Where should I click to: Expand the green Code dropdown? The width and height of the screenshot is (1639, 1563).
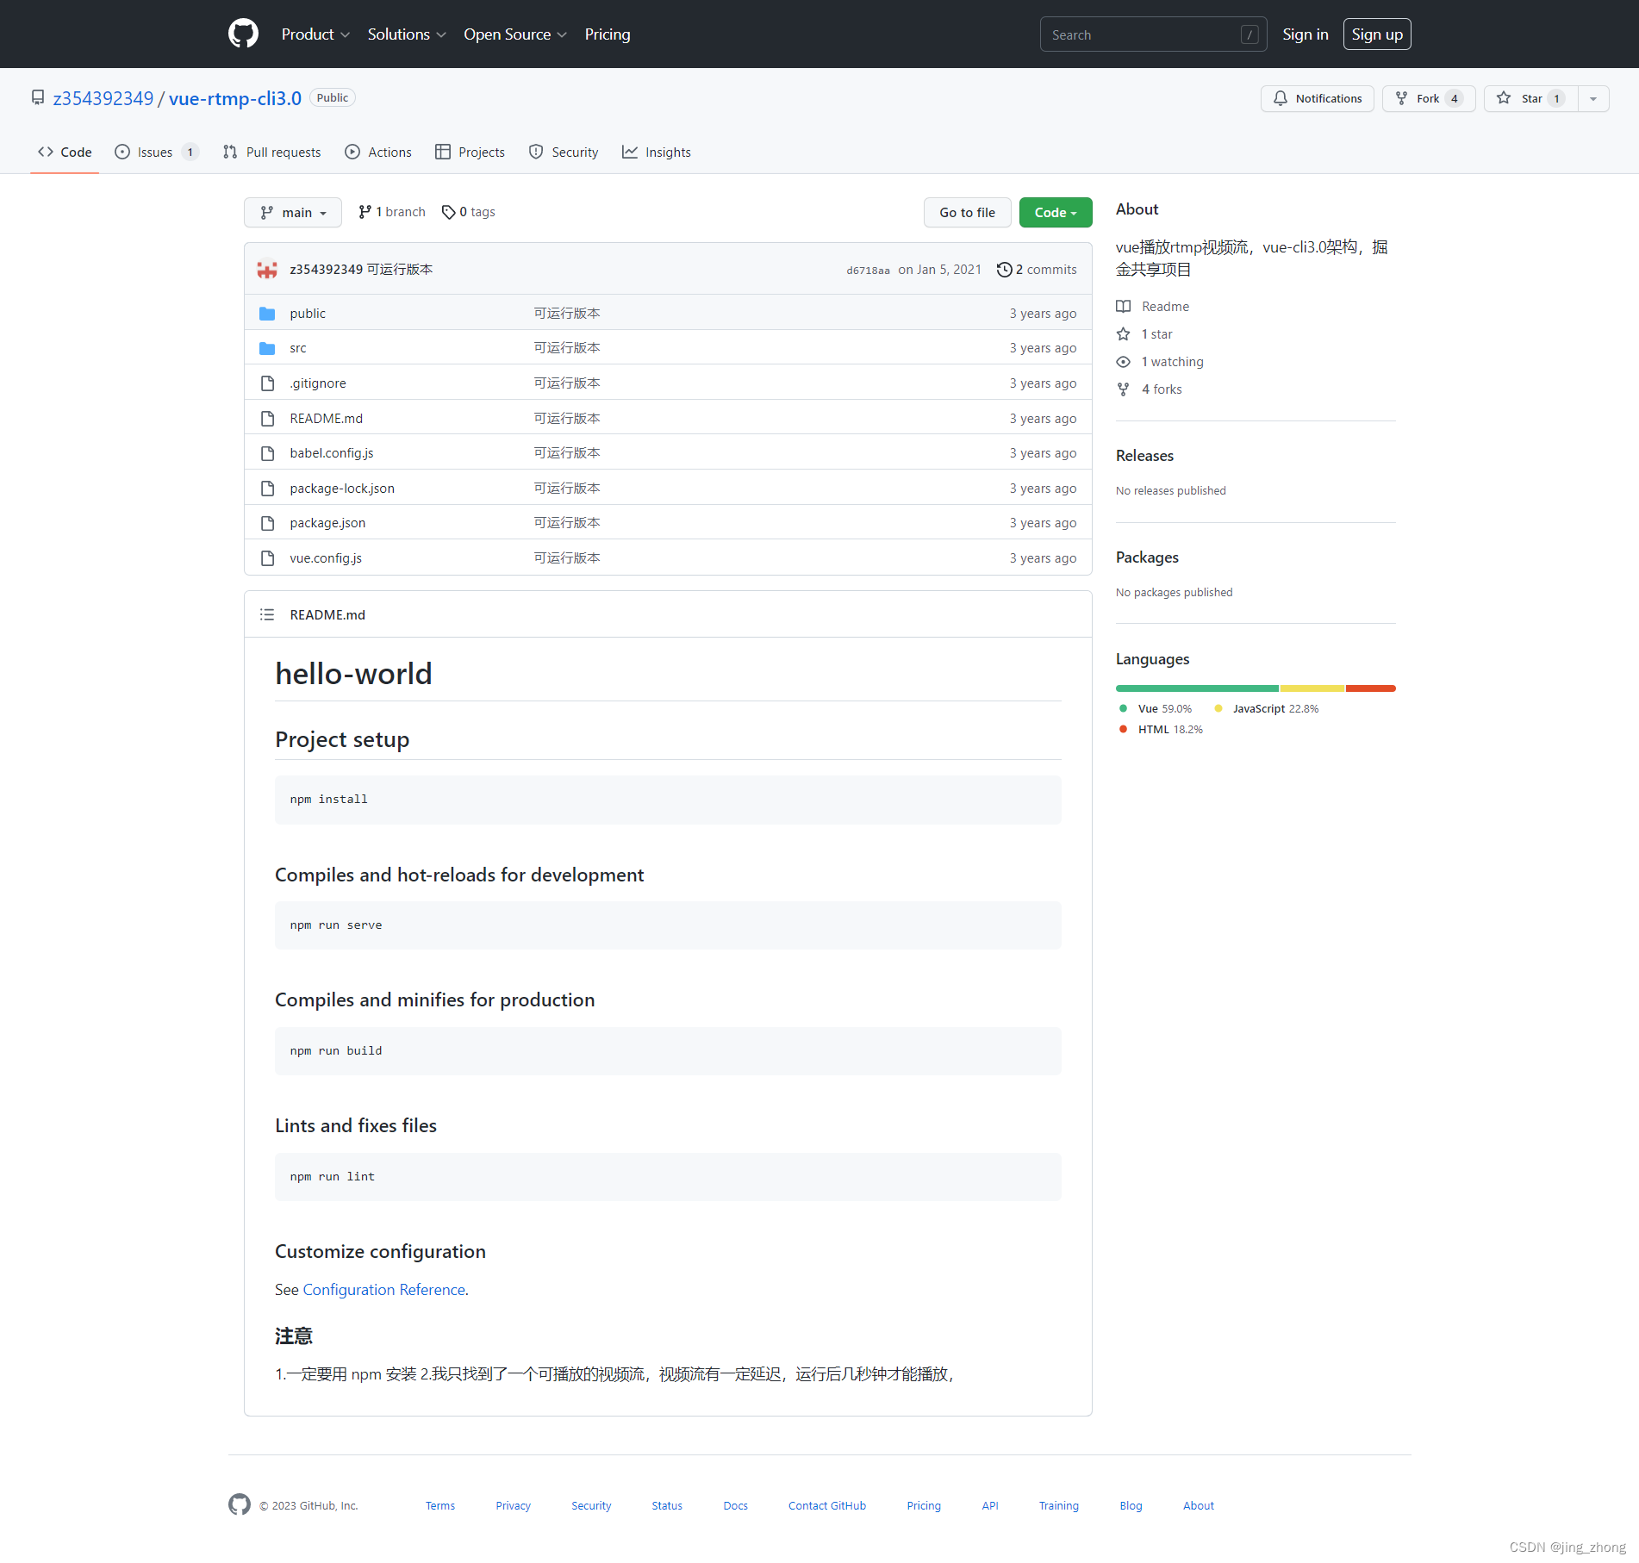click(1056, 212)
